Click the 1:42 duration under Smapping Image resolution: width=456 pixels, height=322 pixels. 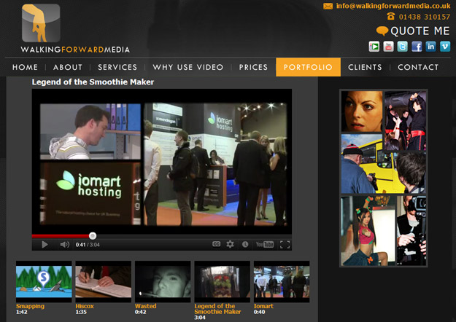click(x=22, y=312)
